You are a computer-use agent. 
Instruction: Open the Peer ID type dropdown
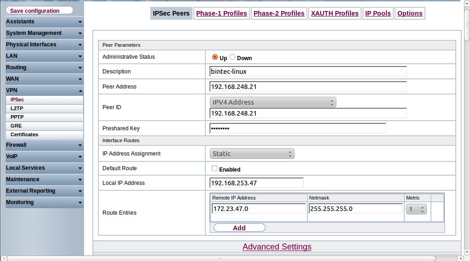(x=273, y=102)
